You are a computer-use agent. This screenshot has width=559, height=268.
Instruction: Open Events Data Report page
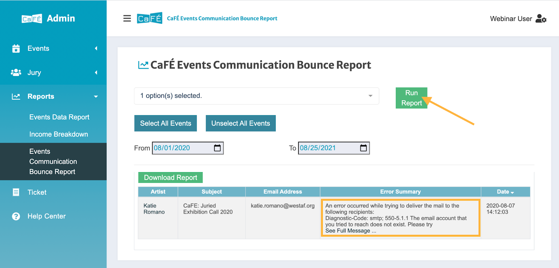[x=59, y=117]
